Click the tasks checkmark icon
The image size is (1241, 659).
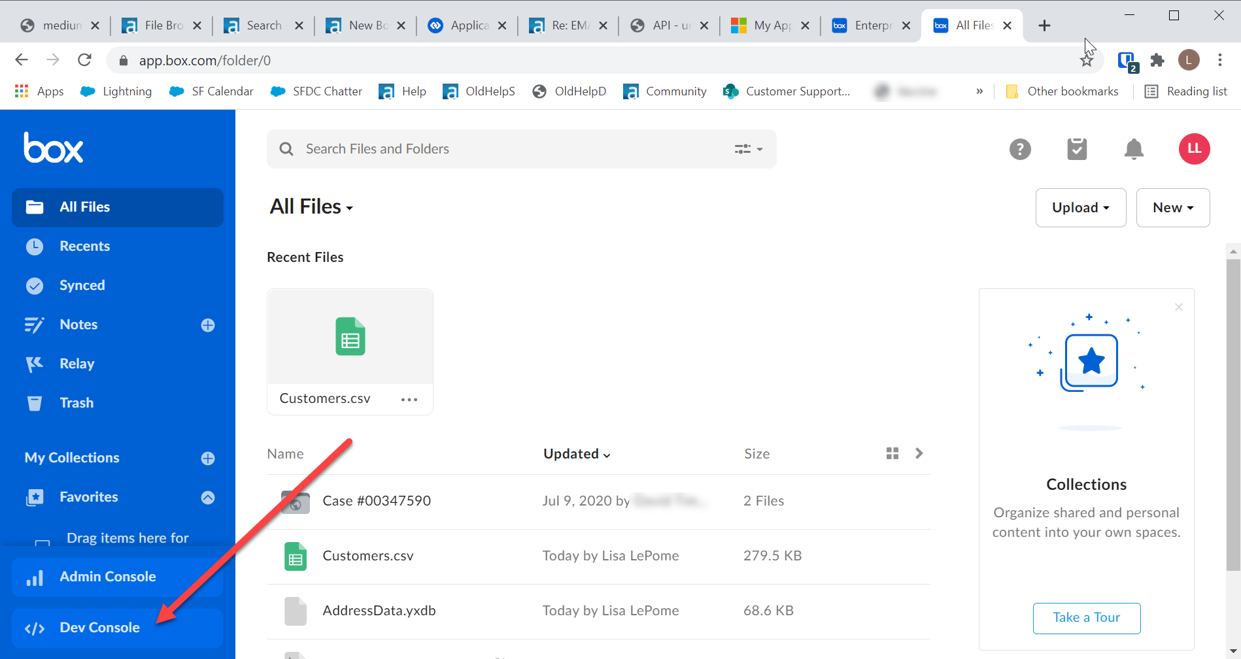(x=1077, y=149)
